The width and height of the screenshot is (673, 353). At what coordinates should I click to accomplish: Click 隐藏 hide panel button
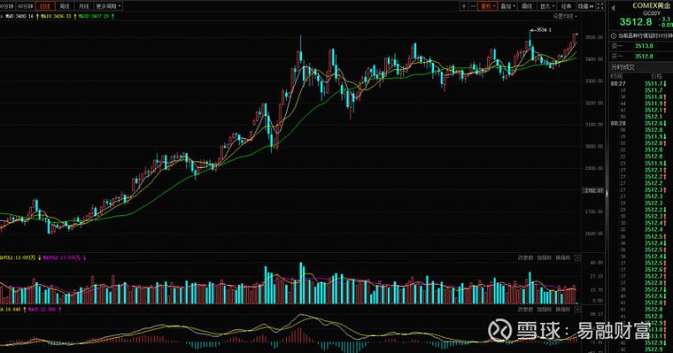point(585,6)
